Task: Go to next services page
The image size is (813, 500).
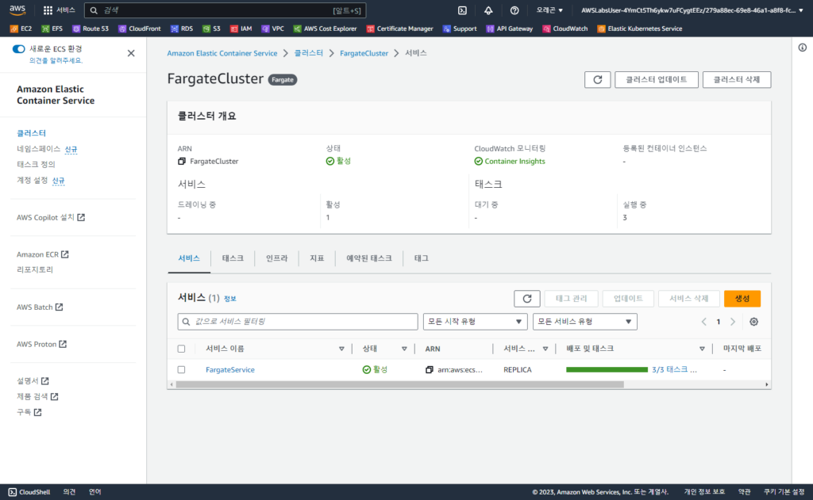Action: tap(733, 322)
